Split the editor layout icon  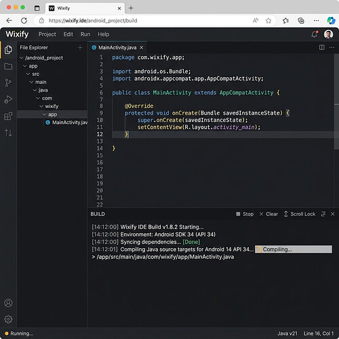coord(322,47)
